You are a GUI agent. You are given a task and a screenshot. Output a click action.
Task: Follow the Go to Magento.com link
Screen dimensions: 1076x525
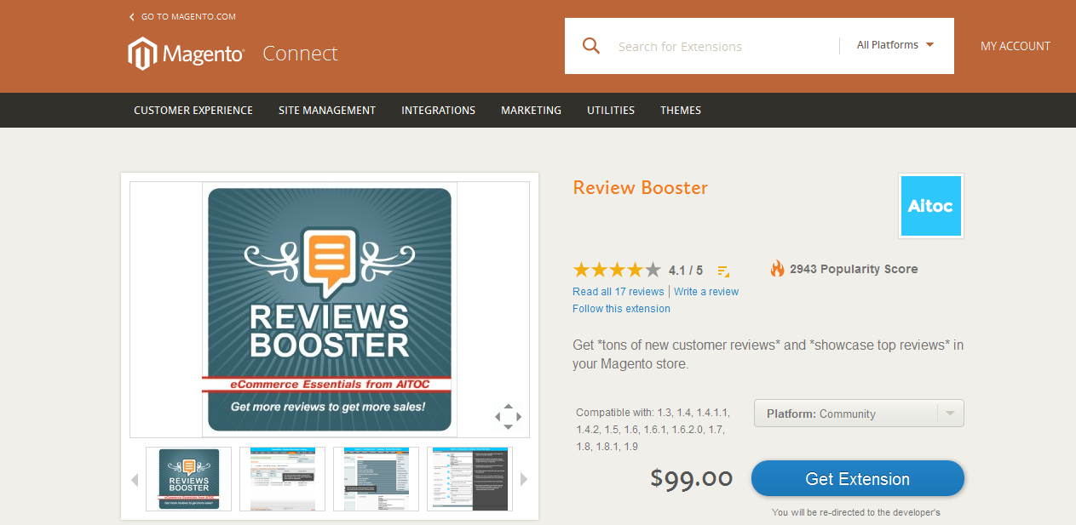click(188, 17)
